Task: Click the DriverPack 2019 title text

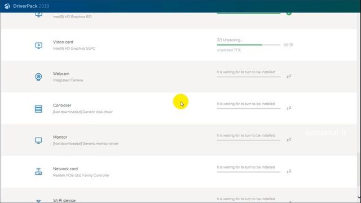Action: (x=31, y=6)
